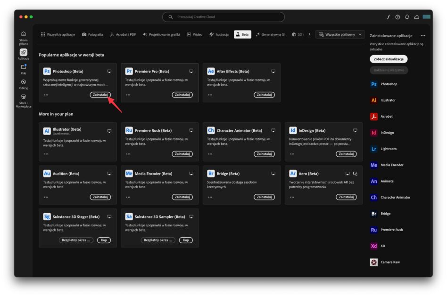Open installed Animate in the right panel

pos(382,181)
